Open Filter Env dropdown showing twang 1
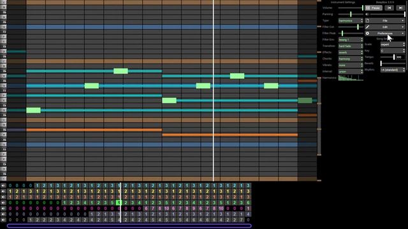This screenshot has height=229, width=408. pyautogui.click(x=351, y=39)
